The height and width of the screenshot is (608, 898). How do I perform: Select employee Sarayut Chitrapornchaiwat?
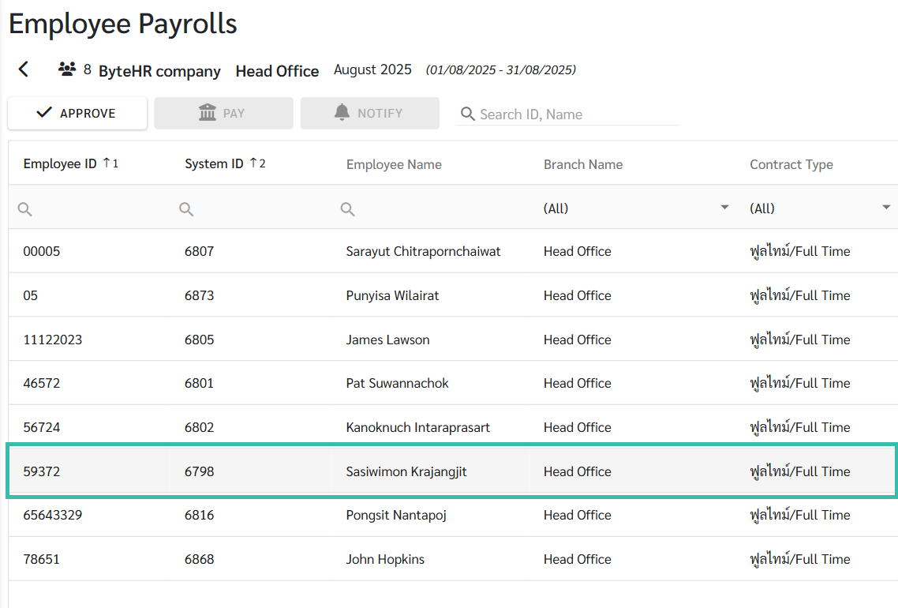click(423, 251)
